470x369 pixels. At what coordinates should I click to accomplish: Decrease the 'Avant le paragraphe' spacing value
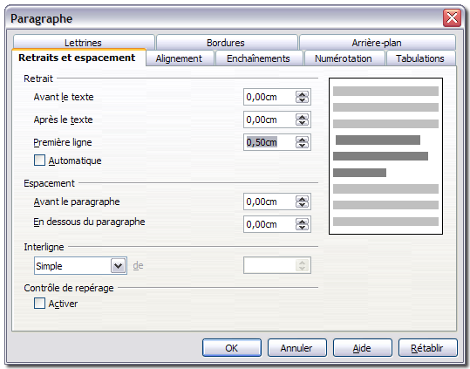click(x=302, y=205)
